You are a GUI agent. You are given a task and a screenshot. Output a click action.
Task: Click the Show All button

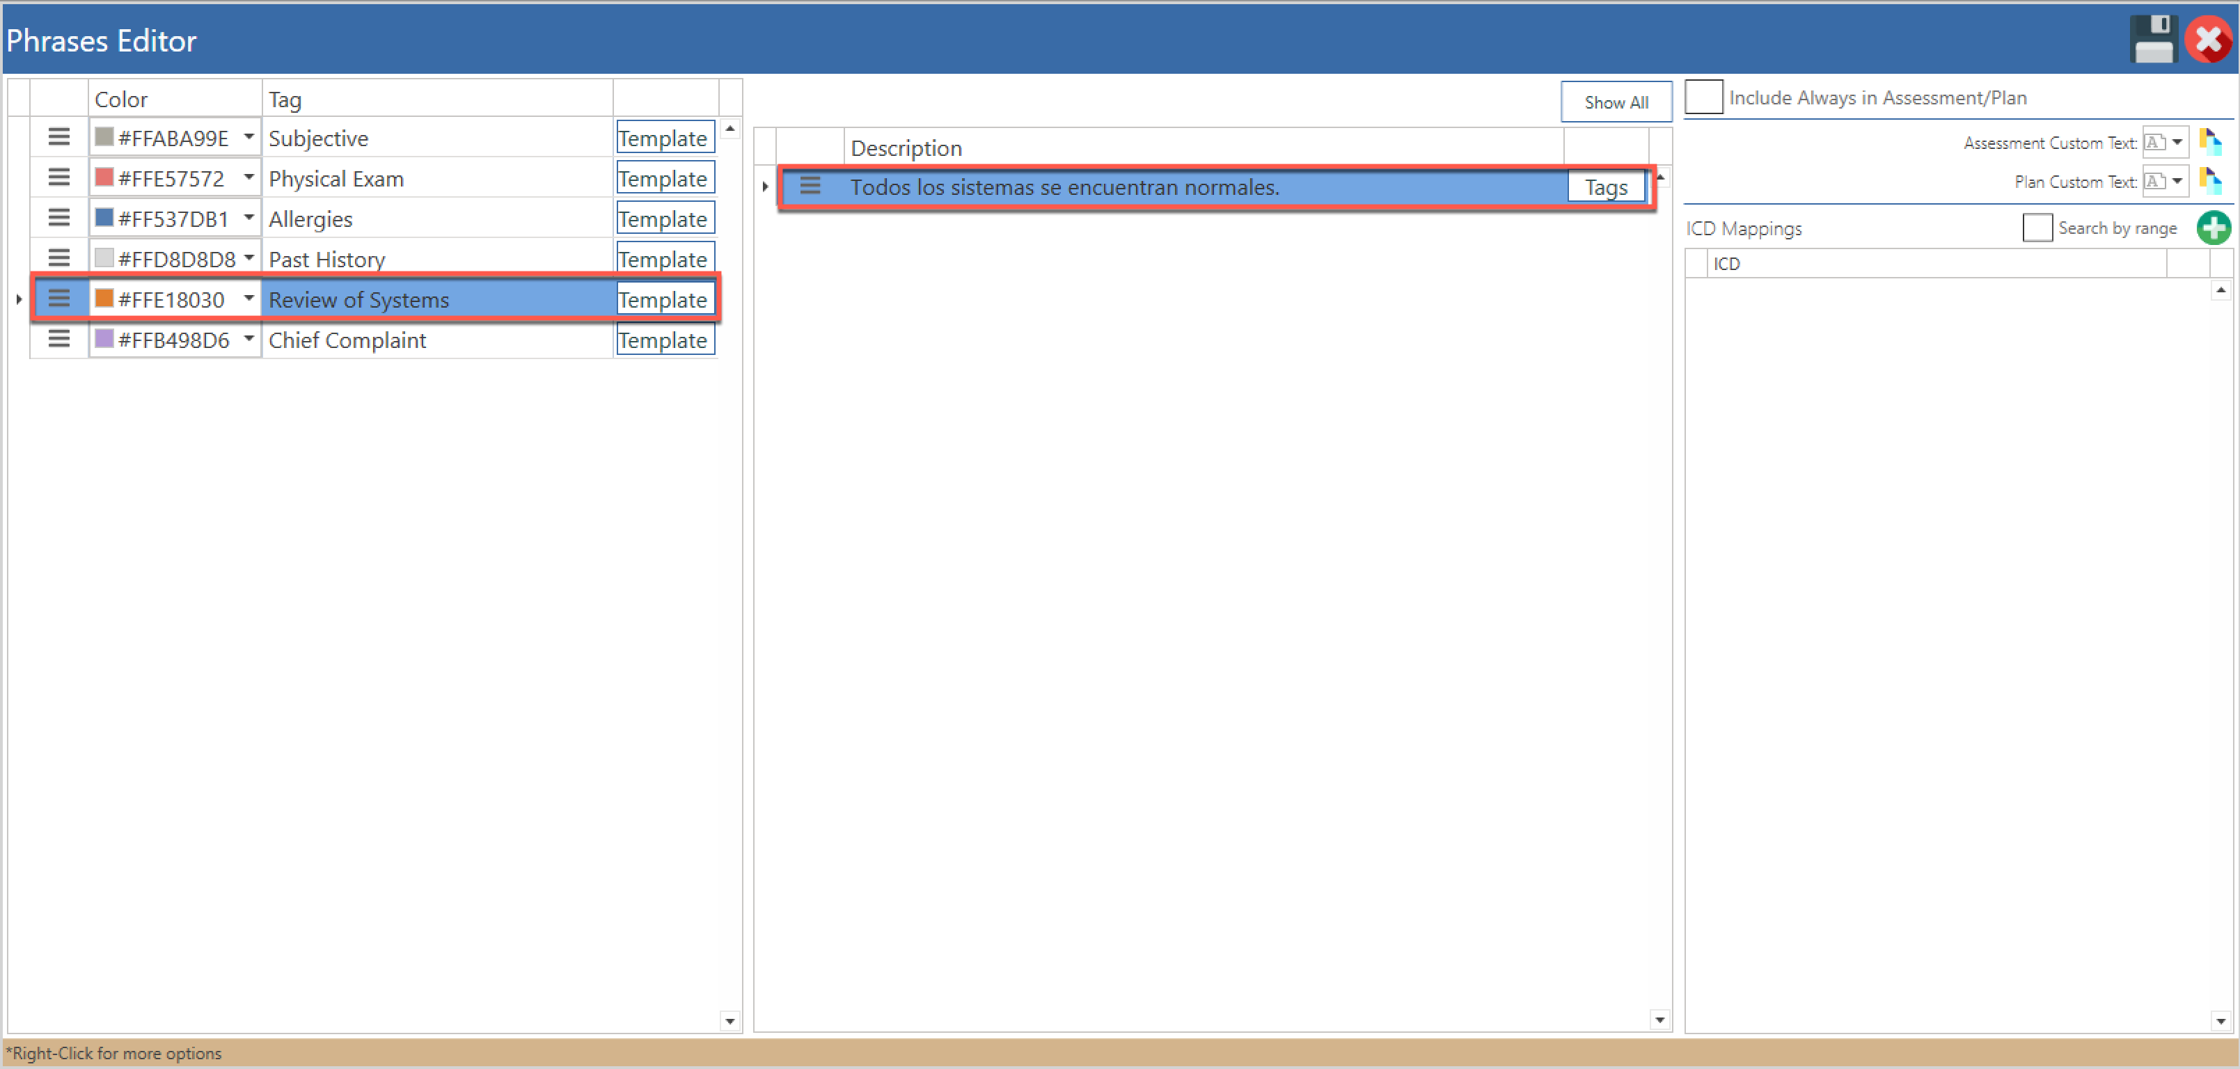point(1616,102)
